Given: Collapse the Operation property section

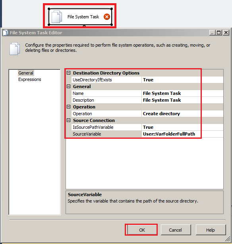Looking at the screenshot, I should point(69,107).
